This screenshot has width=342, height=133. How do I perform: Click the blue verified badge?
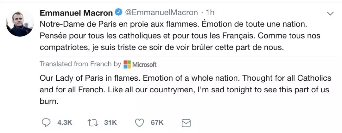[x=118, y=13]
